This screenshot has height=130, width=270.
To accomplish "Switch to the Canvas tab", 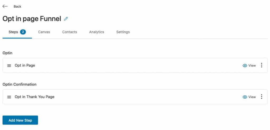I will 44,32.
